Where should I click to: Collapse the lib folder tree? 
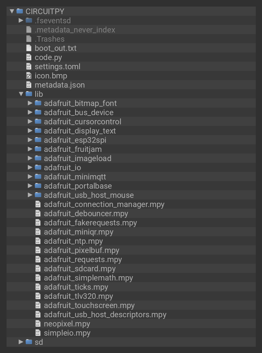click(21, 94)
